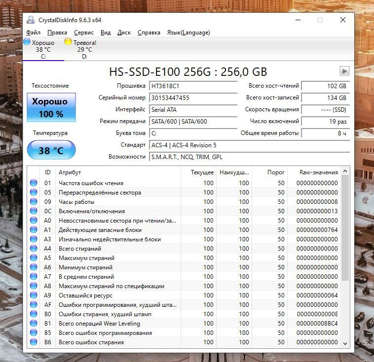
Task: Click status icon of attribute A8 row
Action: [x=34, y=286]
